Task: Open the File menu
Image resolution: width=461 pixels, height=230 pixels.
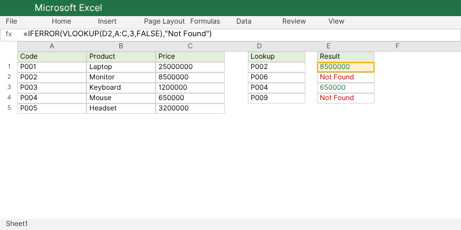Action: [12, 21]
